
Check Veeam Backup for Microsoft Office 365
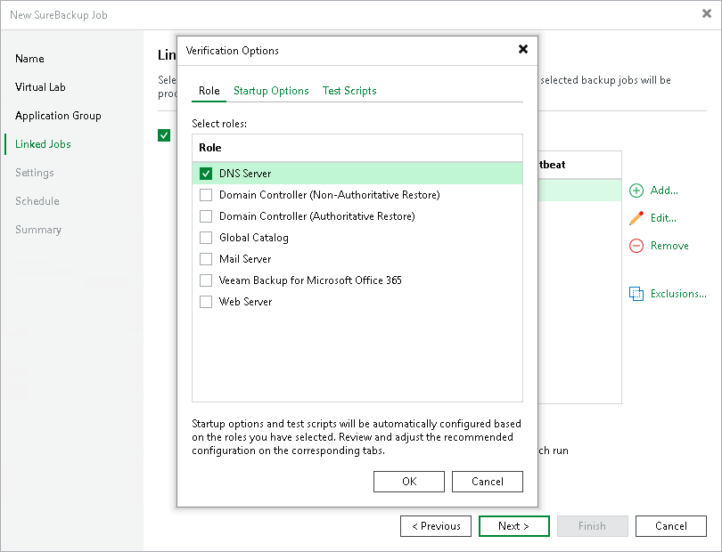point(206,280)
